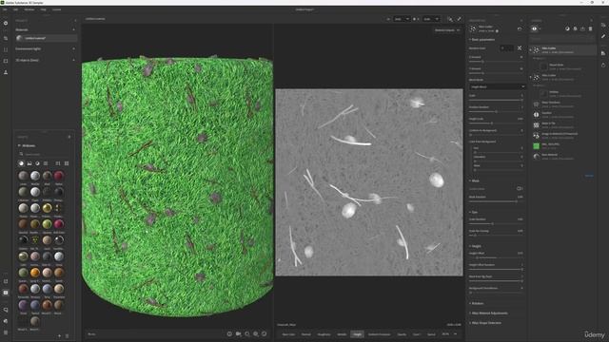Randomize the Random Seed value
Viewport: 609px width, 342px height.
pos(520,48)
